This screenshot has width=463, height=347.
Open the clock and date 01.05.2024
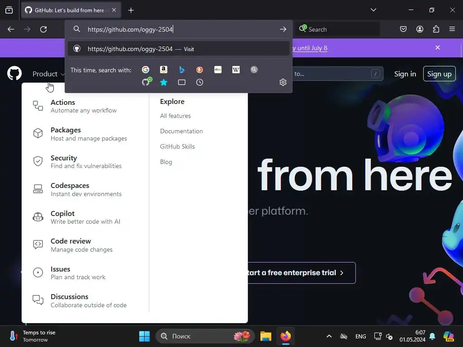(412, 336)
